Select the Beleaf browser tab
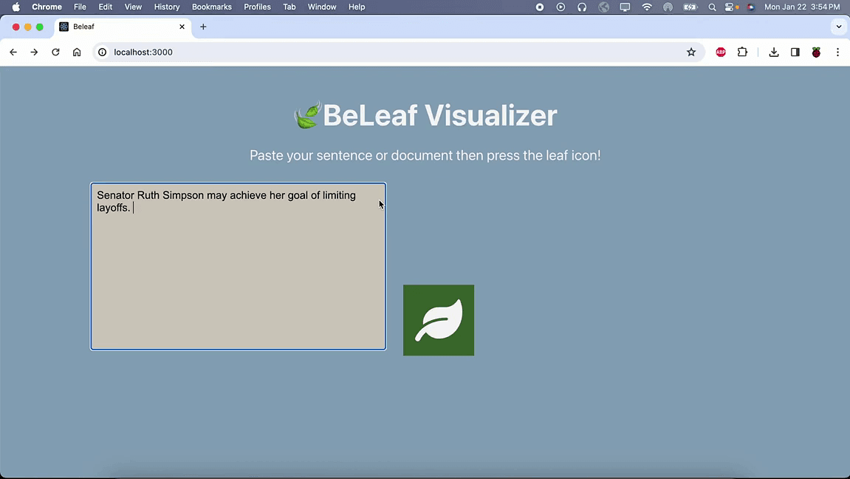 (x=118, y=27)
